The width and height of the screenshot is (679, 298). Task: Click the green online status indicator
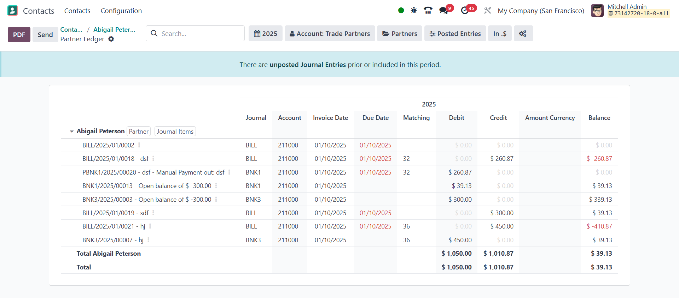click(401, 11)
